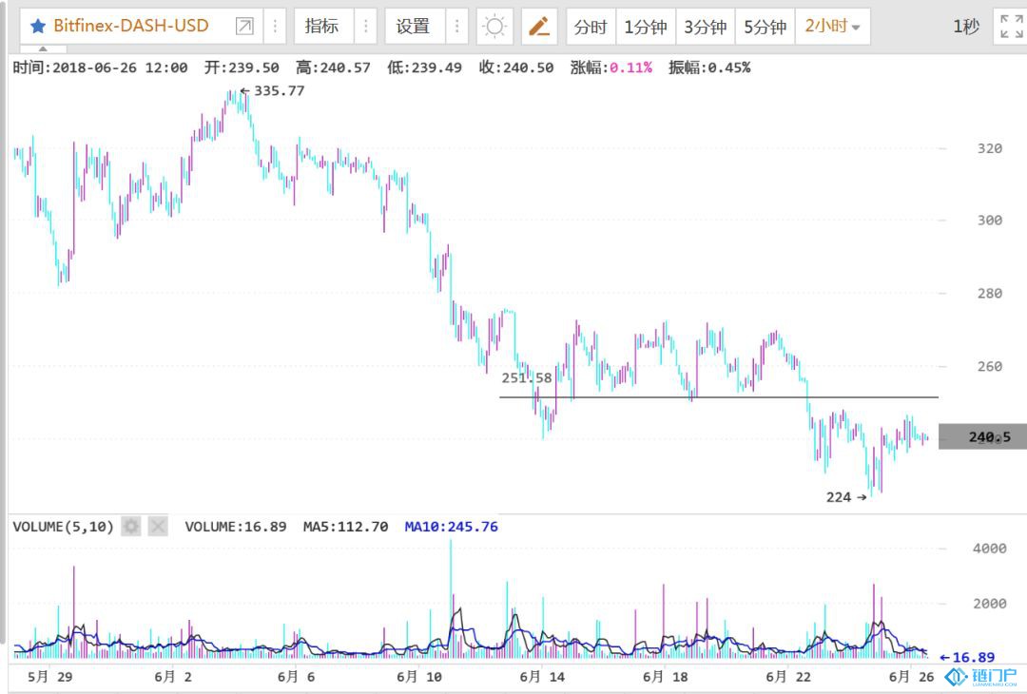The height and width of the screenshot is (694, 1027).
Task: Click the 335.77 high price annotation
Action: point(273,91)
